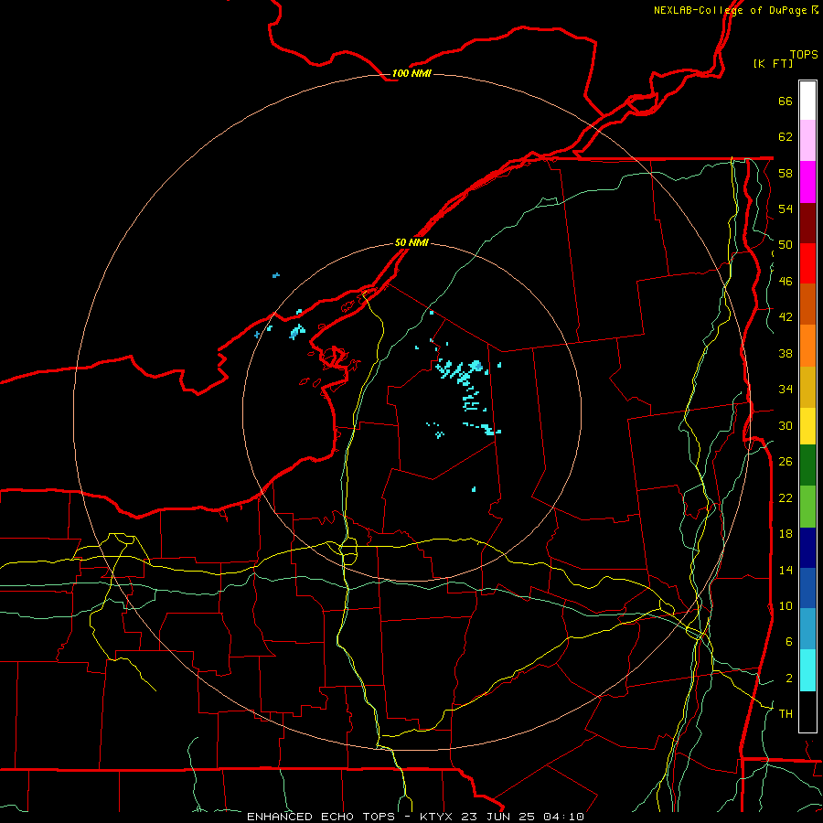Click the navy 22 kft legend swatch

point(807,548)
